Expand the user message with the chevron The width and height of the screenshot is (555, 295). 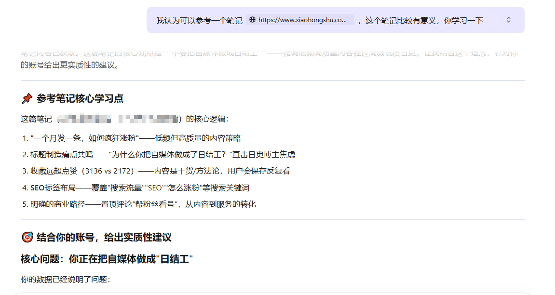pos(508,20)
